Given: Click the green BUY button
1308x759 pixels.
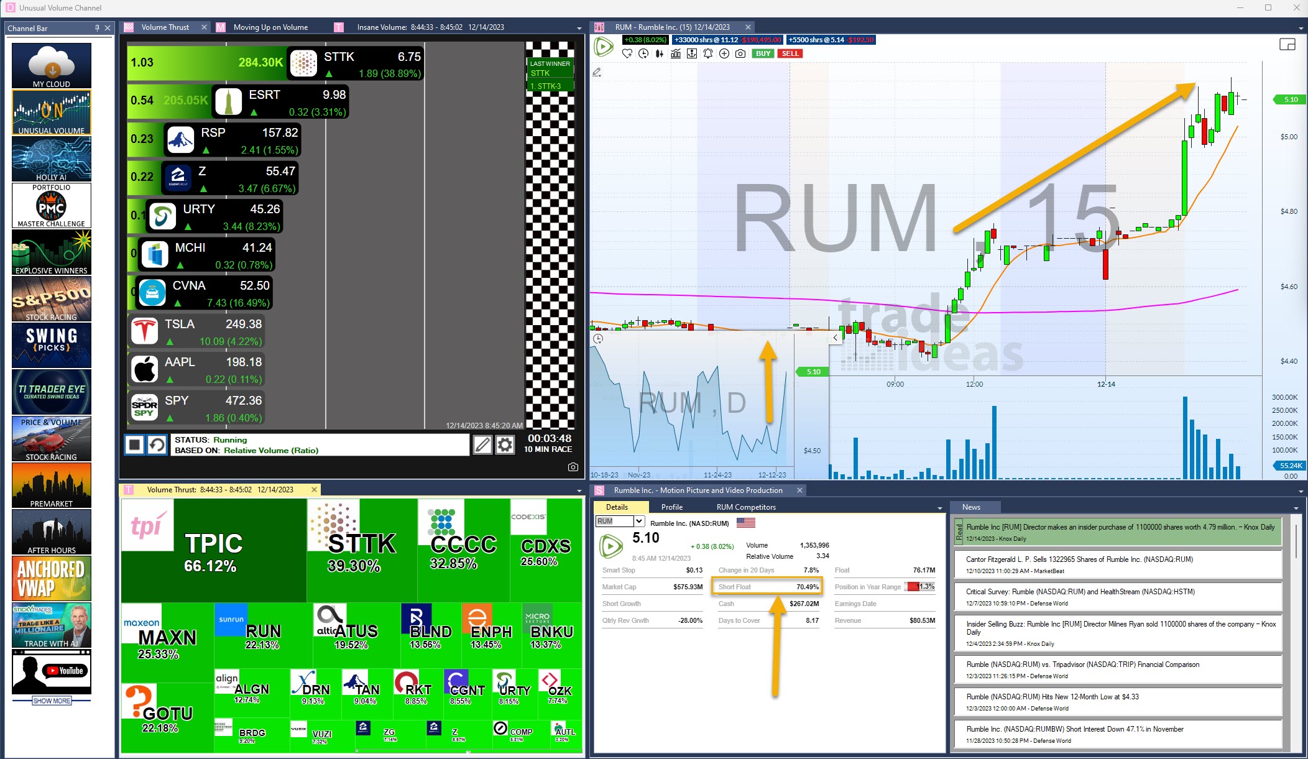Looking at the screenshot, I should (x=763, y=53).
